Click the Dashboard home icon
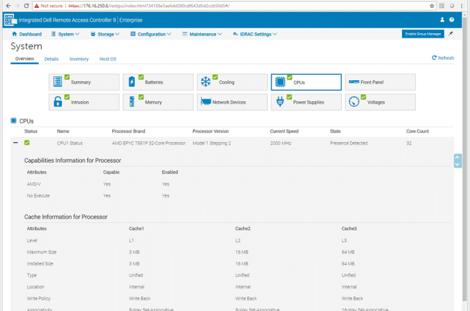The width and height of the screenshot is (470, 311). pyautogui.click(x=14, y=34)
